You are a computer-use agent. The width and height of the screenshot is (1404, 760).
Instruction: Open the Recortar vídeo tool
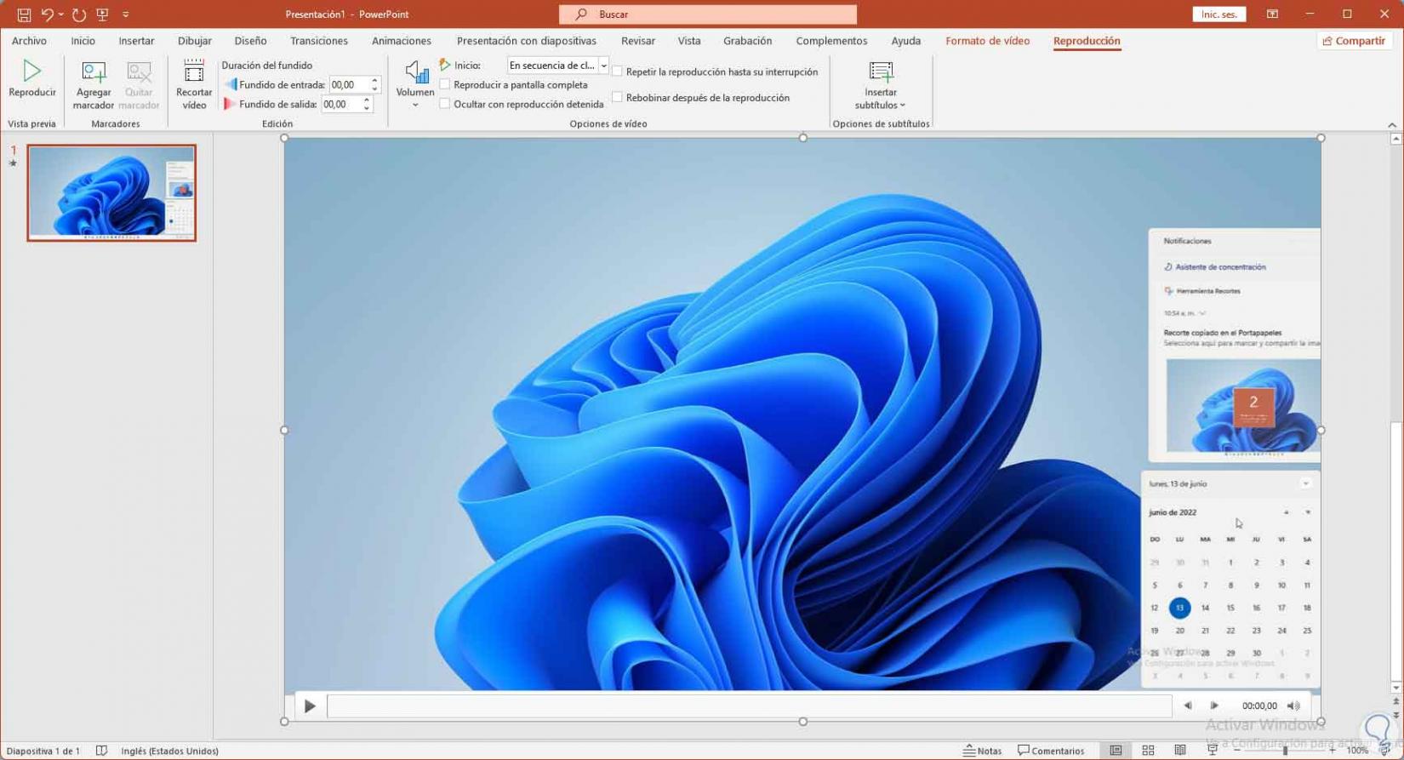(194, 84)
